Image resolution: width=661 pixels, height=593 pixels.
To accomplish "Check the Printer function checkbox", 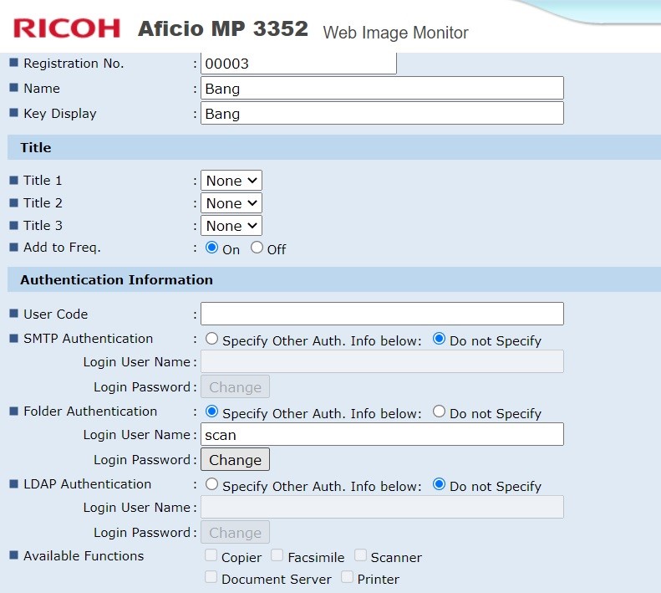I will 347,577.
